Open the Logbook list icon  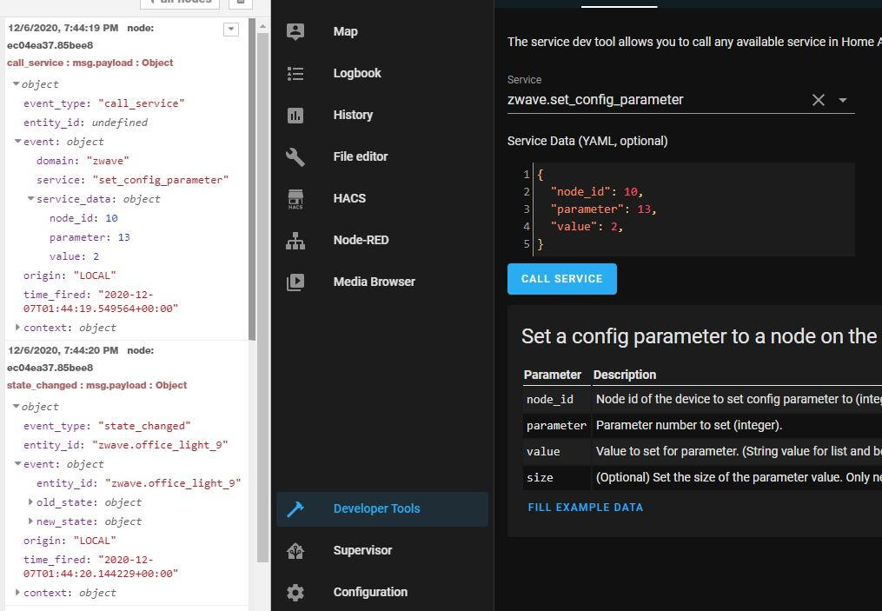[x=295, y=73]
